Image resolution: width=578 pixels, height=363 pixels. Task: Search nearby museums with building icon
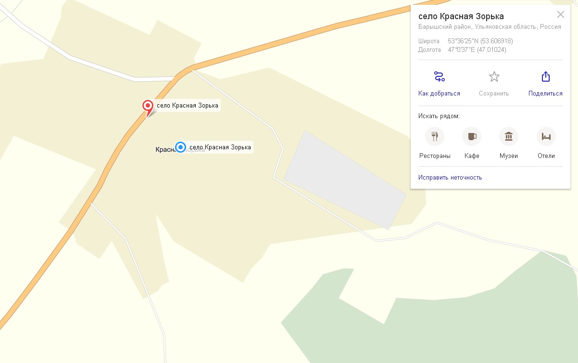click(x=509, y=136)
